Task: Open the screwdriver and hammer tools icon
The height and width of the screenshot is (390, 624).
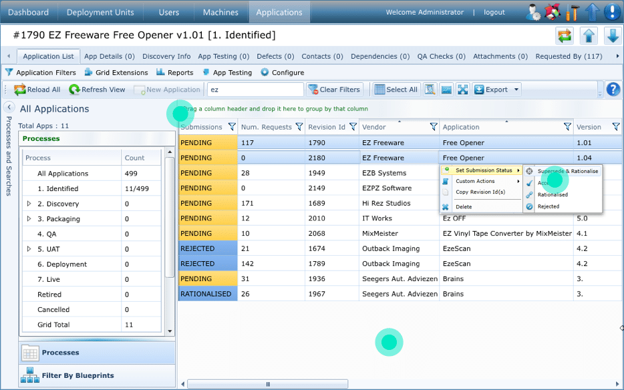Action: coord(573,12)
